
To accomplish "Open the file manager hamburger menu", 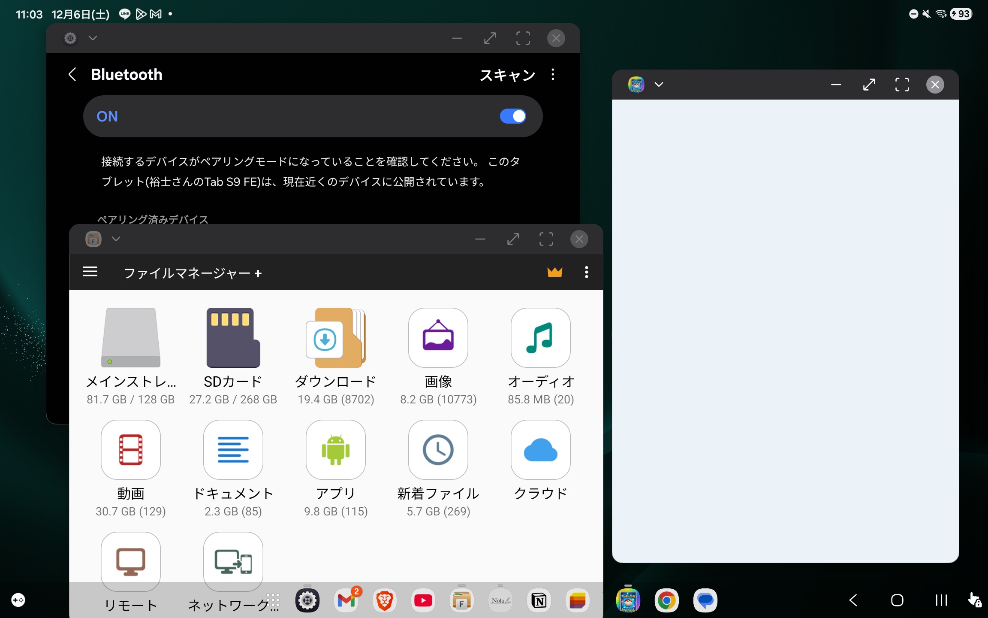I will (90, 272).
